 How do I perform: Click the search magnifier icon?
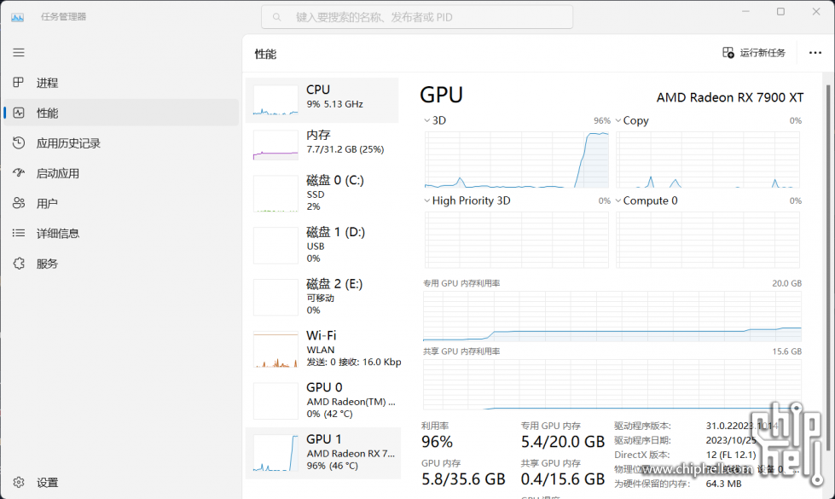(x=277, y=18)
